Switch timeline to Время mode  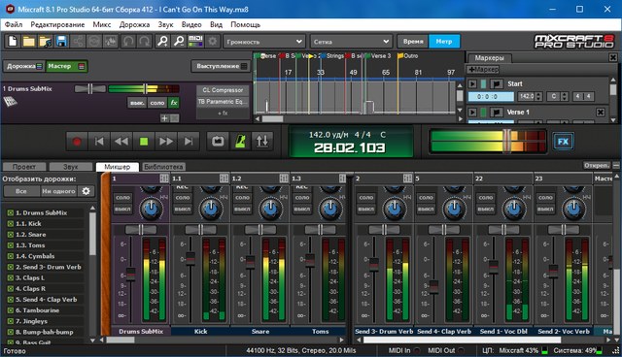[x=413, y=42]
